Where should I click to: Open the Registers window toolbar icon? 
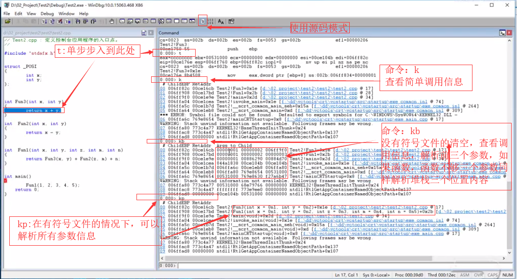click(x=145, y=21)
